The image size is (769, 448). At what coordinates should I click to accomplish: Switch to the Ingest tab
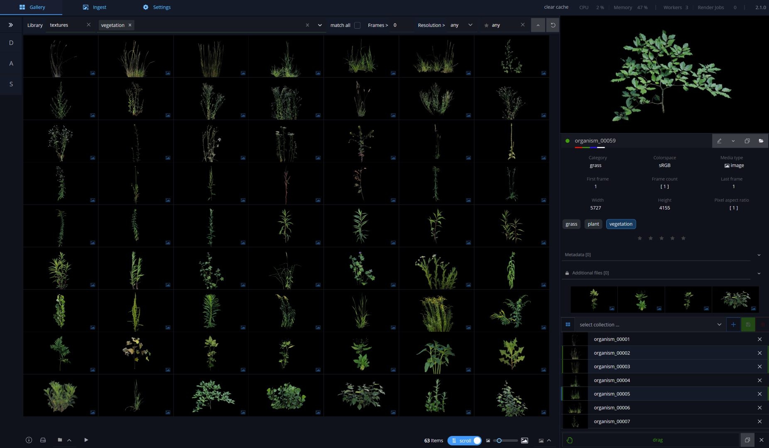pos(95,7)
